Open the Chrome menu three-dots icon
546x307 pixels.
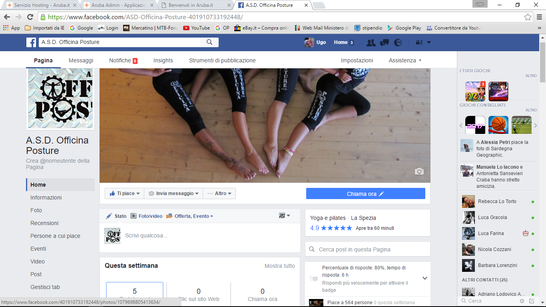coord(539,17)
